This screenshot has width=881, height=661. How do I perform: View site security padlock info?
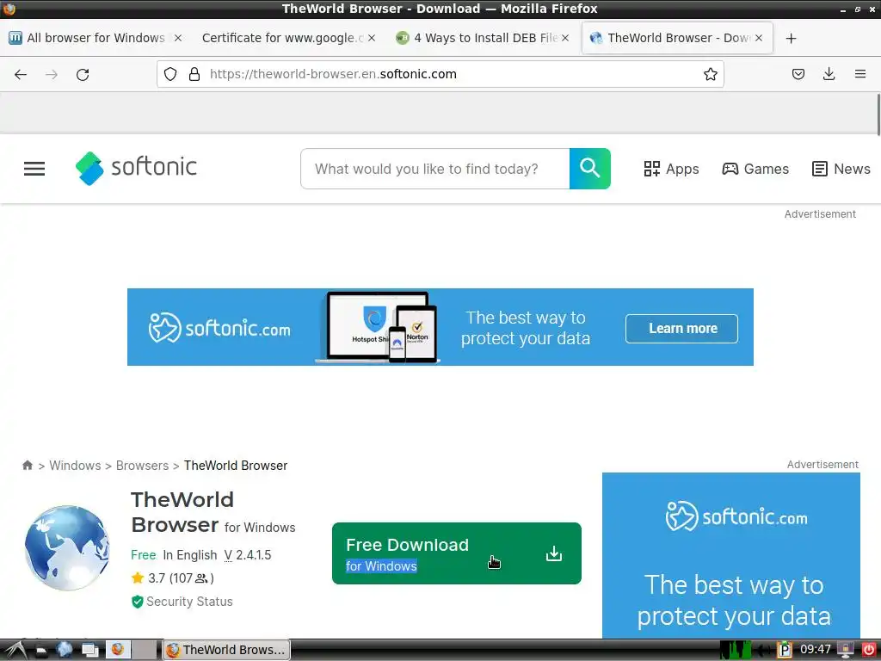click(194, 74)
